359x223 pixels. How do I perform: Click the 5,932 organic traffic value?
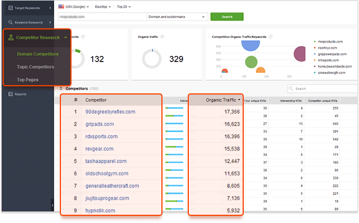[x=233, y=210]
